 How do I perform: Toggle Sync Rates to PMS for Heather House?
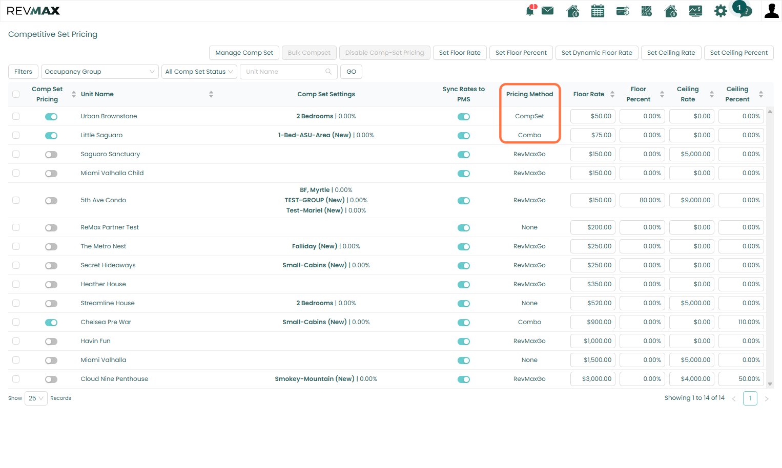coord(464,285)
